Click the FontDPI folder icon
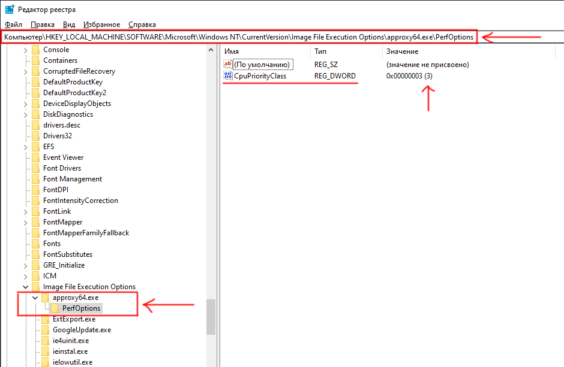 pyautogui.click(x=35, y=189)
